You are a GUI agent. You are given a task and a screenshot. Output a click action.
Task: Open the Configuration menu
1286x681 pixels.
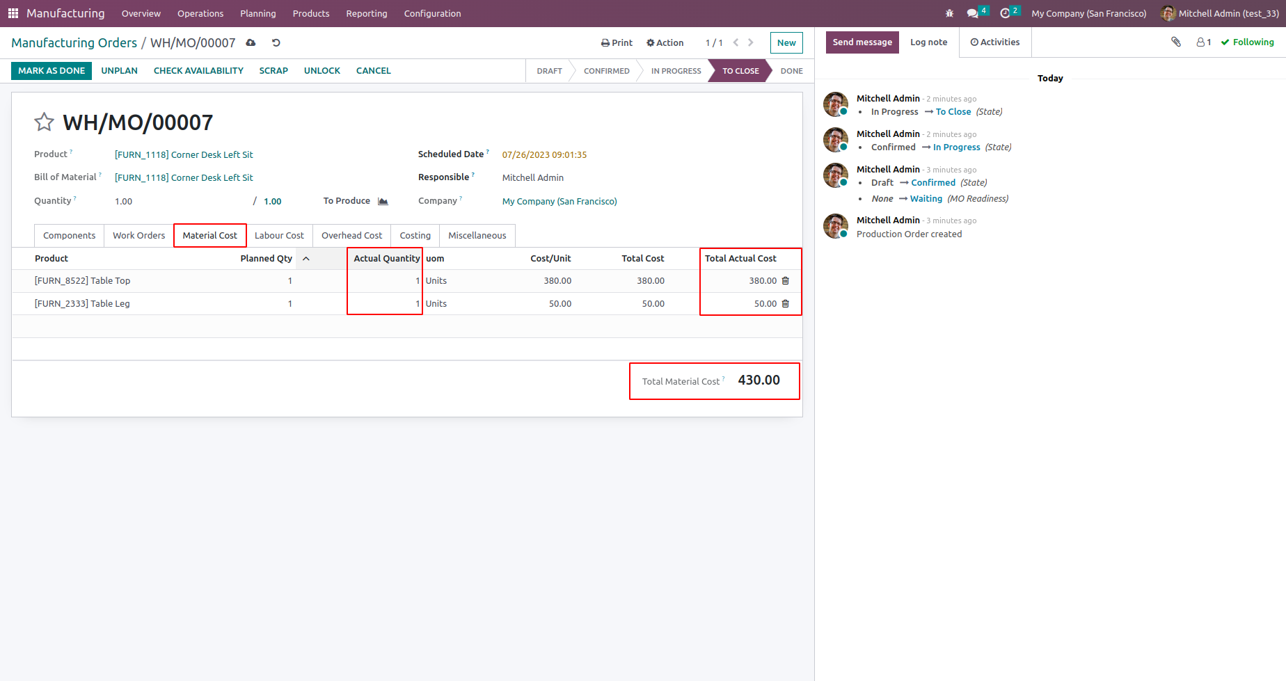click(433, 13)
